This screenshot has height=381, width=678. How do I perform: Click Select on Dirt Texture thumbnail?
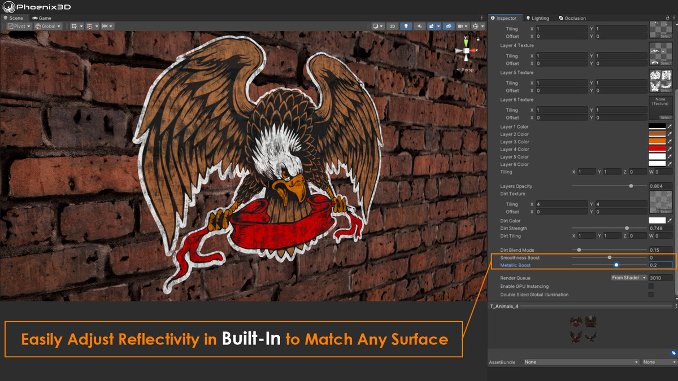(666, 211)
